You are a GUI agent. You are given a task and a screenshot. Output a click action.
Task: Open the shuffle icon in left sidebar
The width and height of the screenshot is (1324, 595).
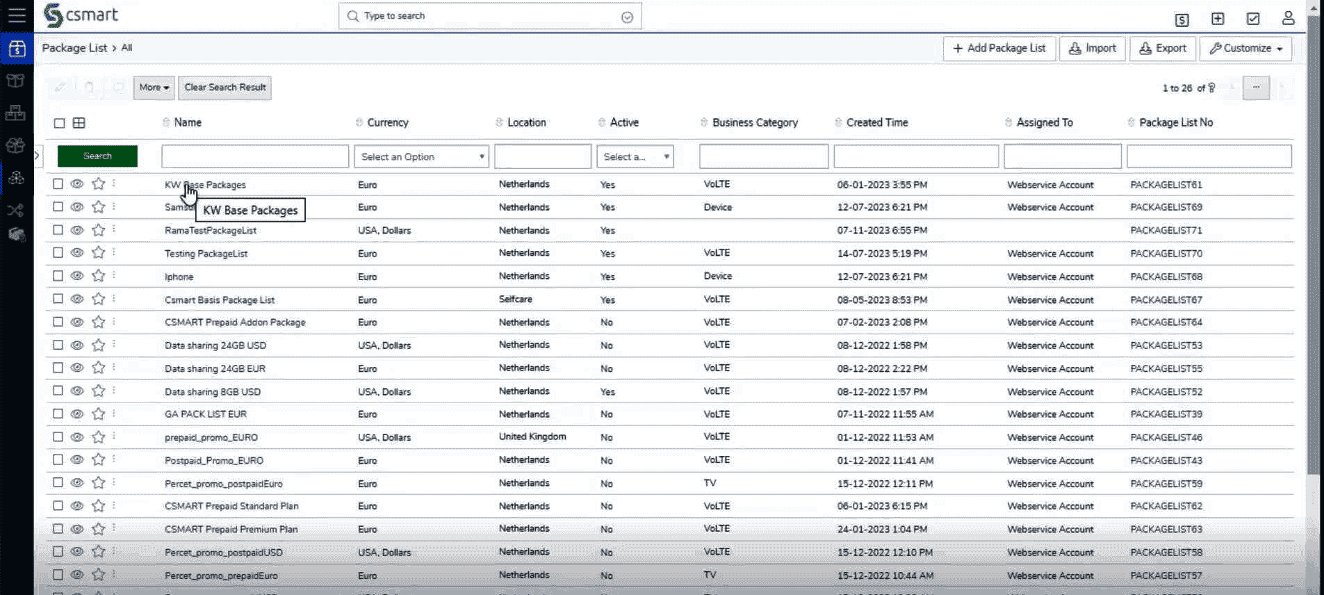16,210
